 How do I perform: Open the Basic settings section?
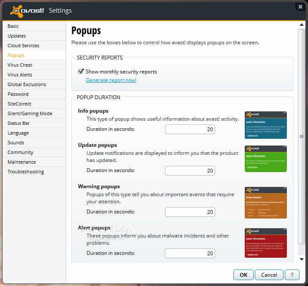(34, 26)
